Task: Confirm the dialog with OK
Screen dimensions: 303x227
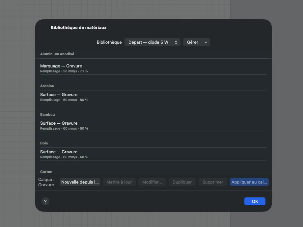Action: (x=255, y=201)
